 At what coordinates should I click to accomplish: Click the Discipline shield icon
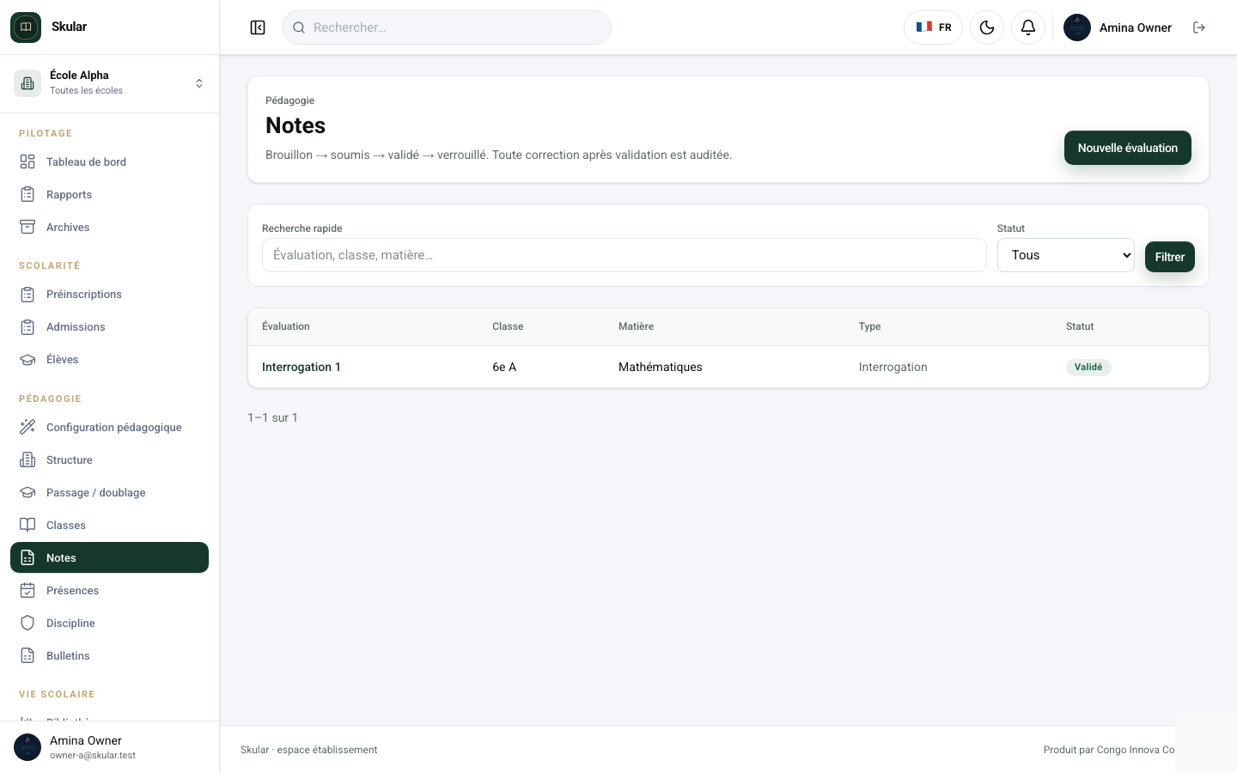tap(27, 623)
